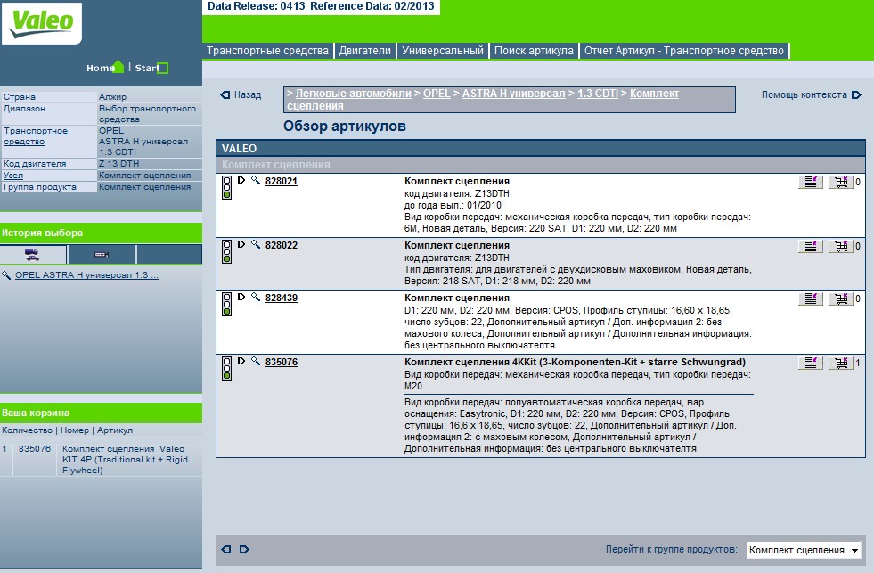This screenshot has width=874, height=573.
Task: Open magnifier details for article 828021
Action: (x=256, y=180)
